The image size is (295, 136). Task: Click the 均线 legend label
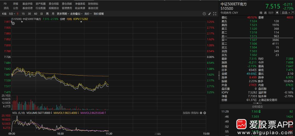69,19
